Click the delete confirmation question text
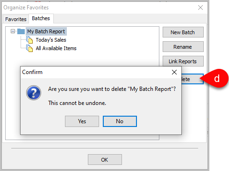The image size is (229, 171). point(112,89)
